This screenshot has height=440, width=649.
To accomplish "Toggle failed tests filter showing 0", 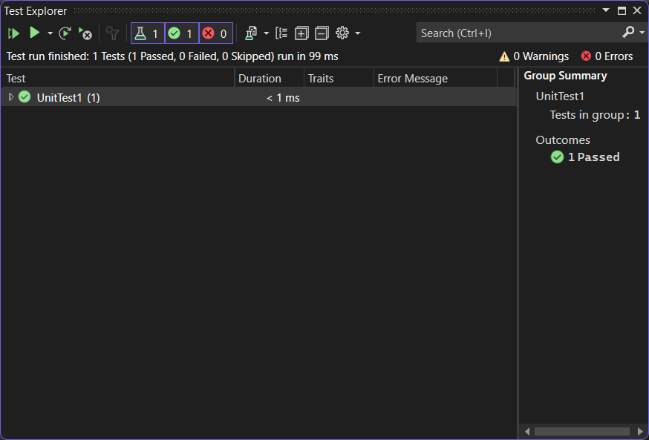I will pyautogui.click(x=215, y=33).
